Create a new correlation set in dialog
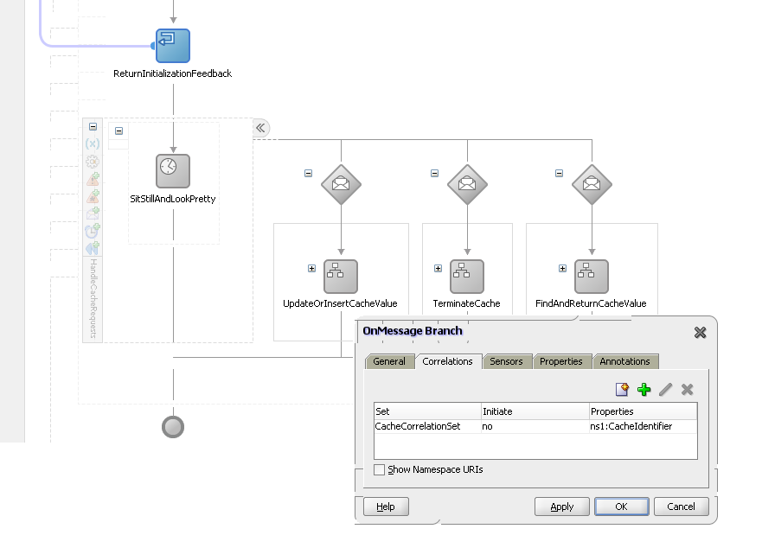 point(622,390)
